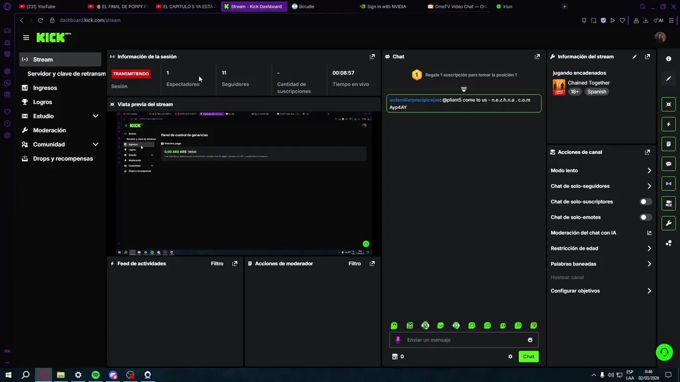The height and width of the screenshot is (382, 680).
Task: Open Modo lento options arrow
Action: pos(649,170)
